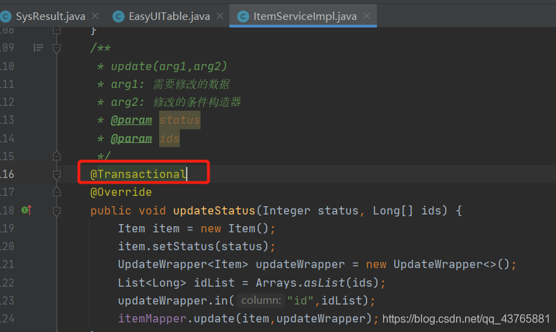Click the EasyUITable.java class file icon
The width and height of the screenshot is (556, 332).
click(x=119, y=16)
